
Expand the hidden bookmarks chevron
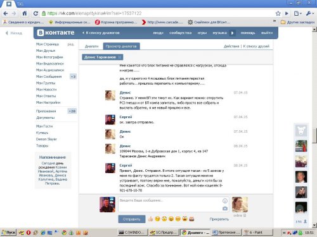click(x=275, y=21)
